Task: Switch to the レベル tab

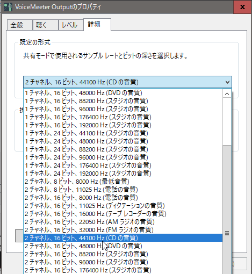Action: pos(71,25)
